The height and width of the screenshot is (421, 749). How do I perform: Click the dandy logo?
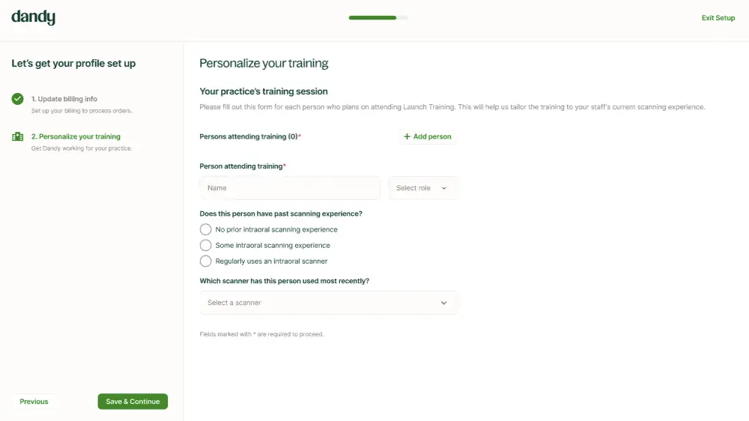[33, 17]
